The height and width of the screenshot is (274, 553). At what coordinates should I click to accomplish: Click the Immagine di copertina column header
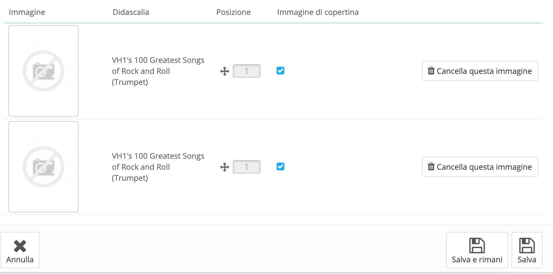[318, 12]
